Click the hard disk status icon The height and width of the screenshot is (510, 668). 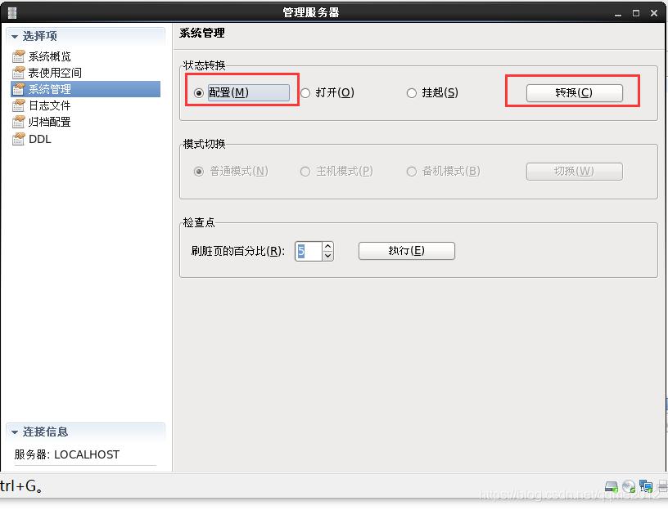pyautogui.click(x=612, y=486)
